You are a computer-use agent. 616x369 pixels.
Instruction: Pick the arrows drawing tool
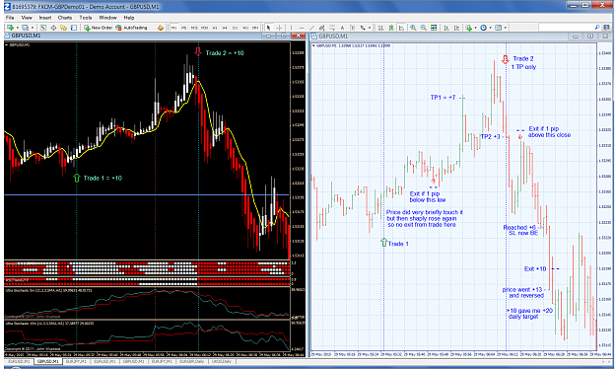pos(363,28)
